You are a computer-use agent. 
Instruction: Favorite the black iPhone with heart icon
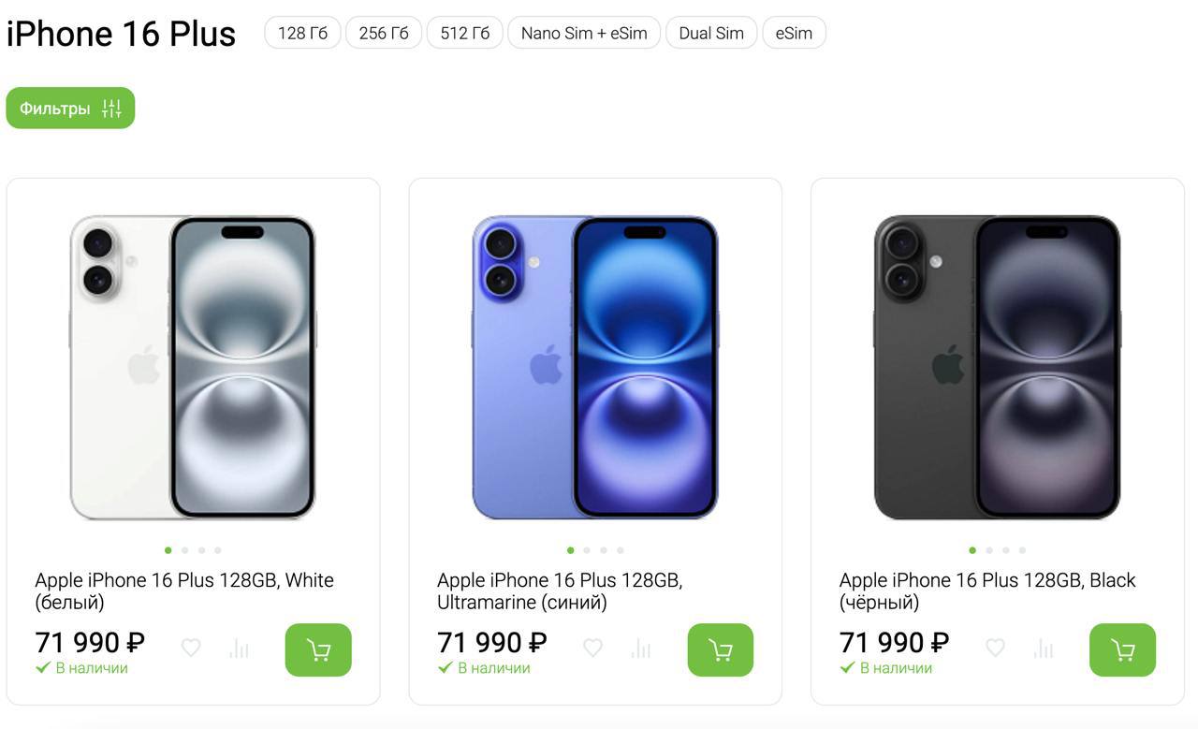(x=995, y=648)
